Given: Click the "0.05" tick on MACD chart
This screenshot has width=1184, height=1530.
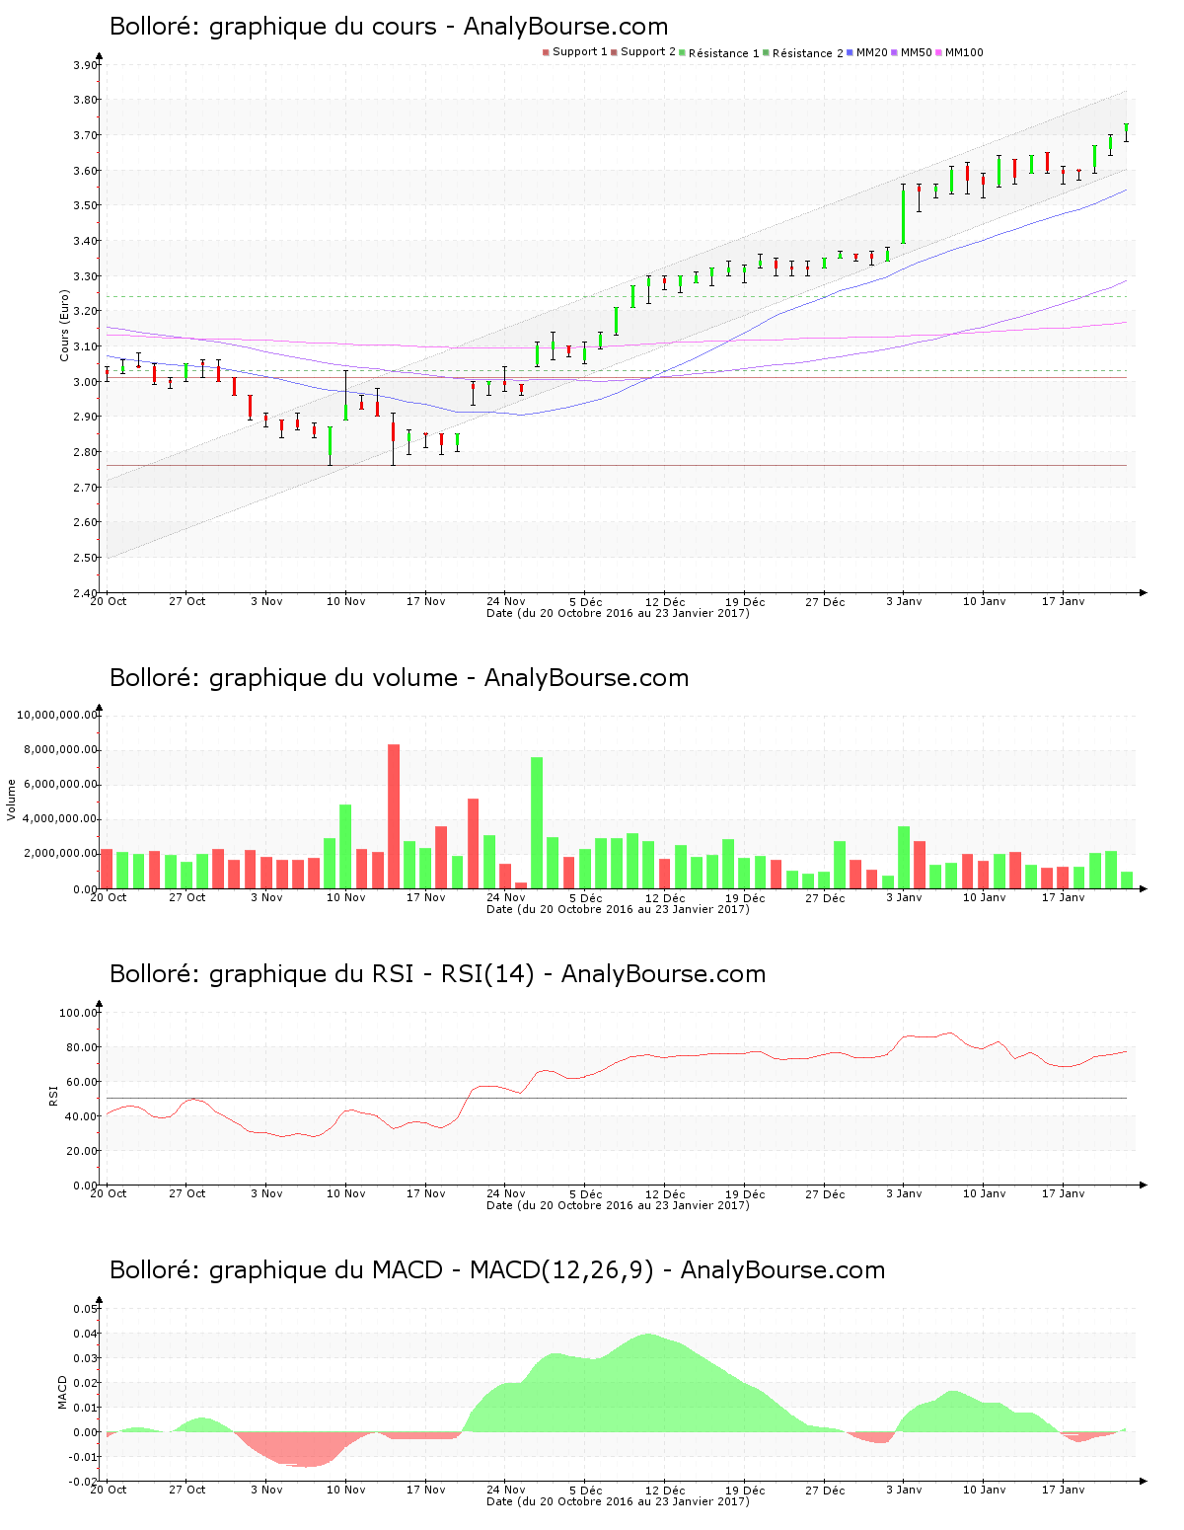Looking at the screenshot, I should (86, 1309).
